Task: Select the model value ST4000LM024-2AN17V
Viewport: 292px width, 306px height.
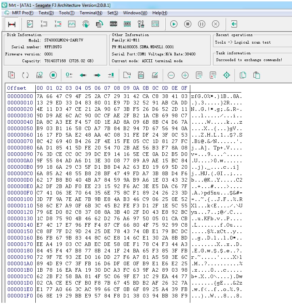Action: tap(64, 40)
